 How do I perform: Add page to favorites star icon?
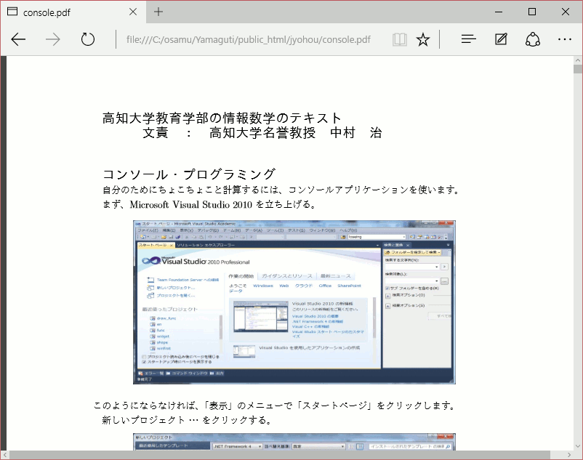click(423, 39)
